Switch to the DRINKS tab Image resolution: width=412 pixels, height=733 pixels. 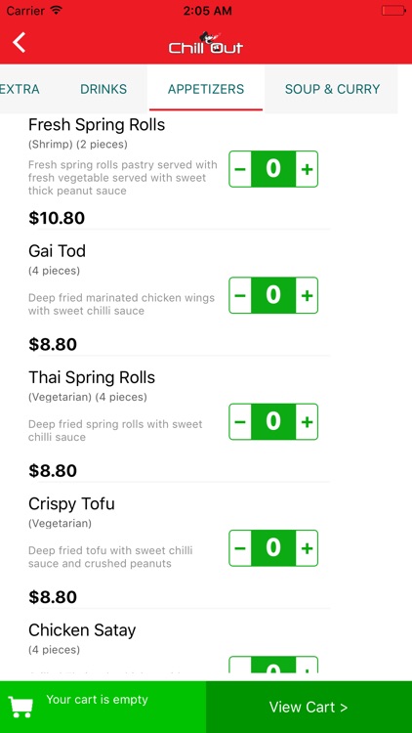(x=103, y=89)
